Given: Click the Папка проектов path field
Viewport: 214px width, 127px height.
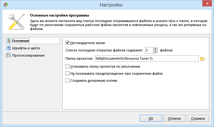Looking at the screenshot, I should tap(146, 58).
